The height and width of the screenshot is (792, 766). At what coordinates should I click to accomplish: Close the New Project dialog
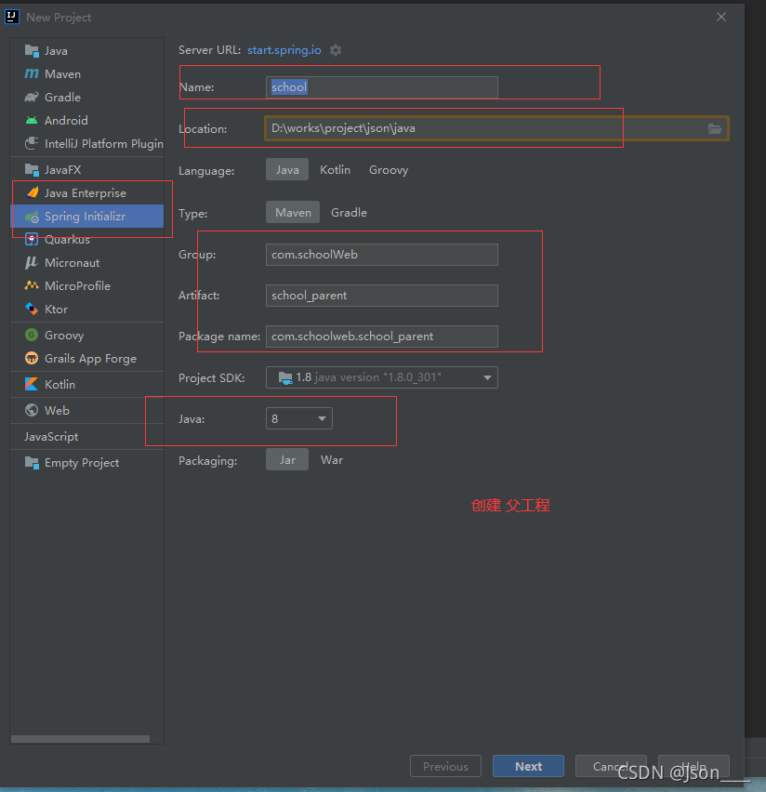721,17
